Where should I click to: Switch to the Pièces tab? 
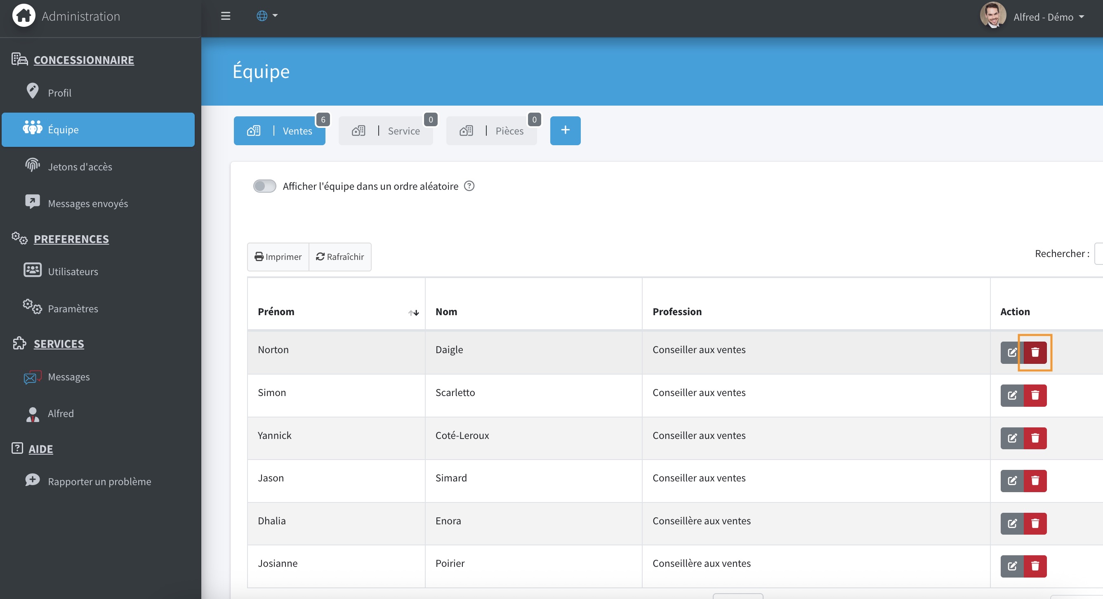coord(491,131)
